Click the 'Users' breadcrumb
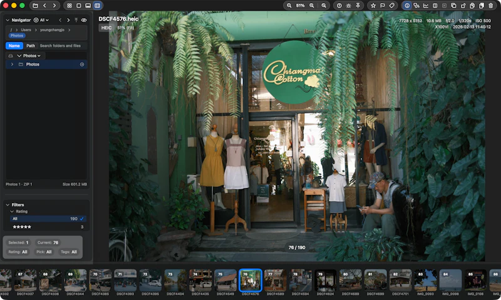 point(26,29)
